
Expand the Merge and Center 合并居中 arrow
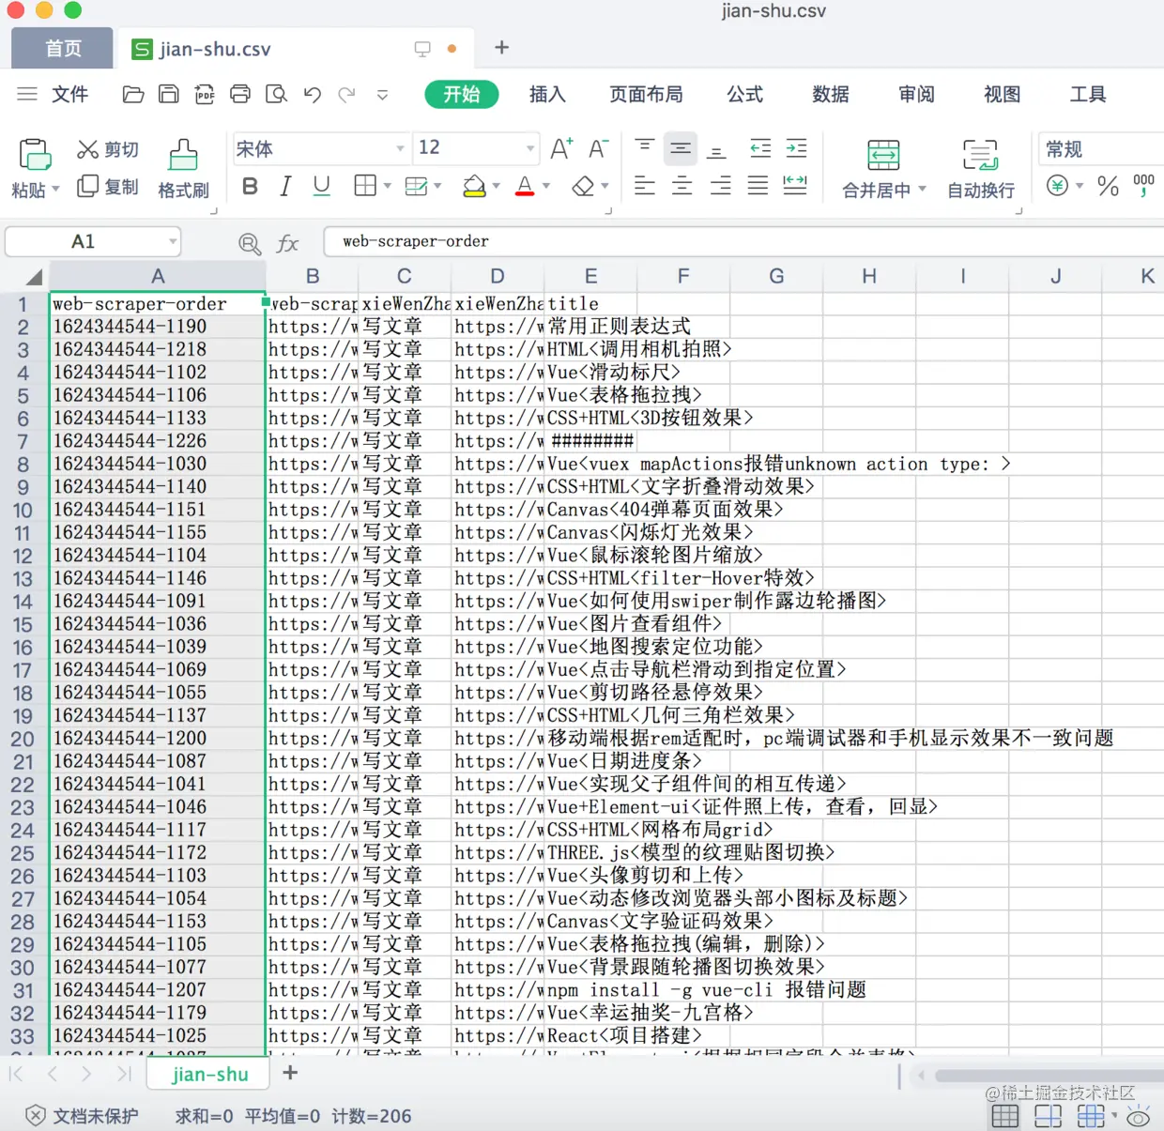(922, 189)
